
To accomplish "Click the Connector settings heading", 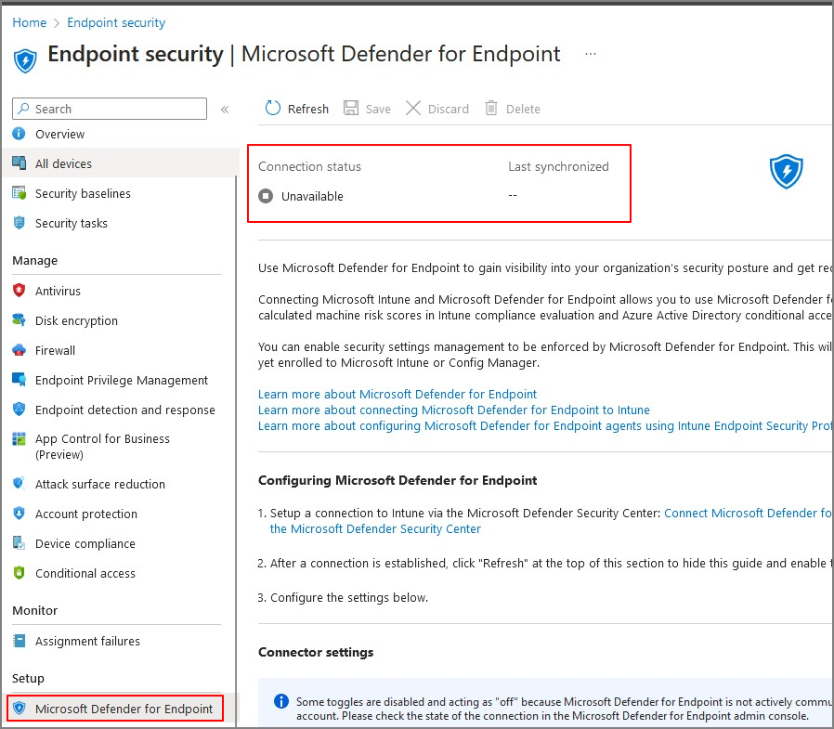I will [x=316, y=652].
